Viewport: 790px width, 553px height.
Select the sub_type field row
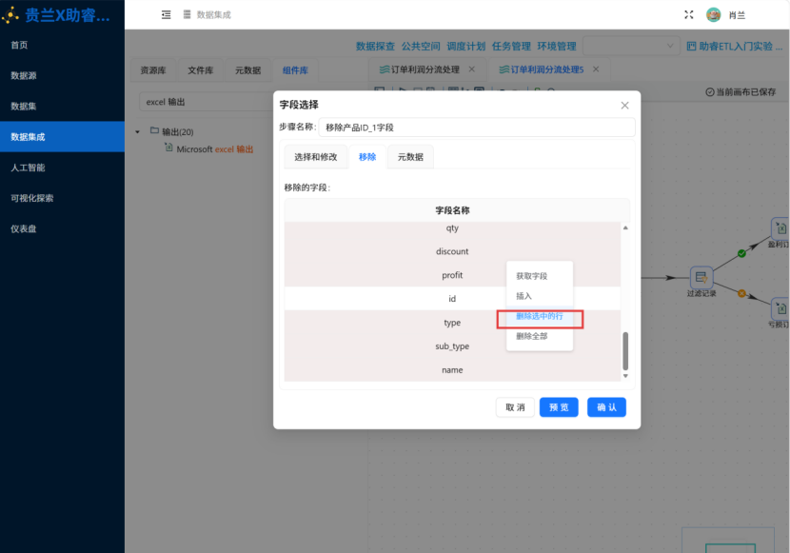point(452,346)
